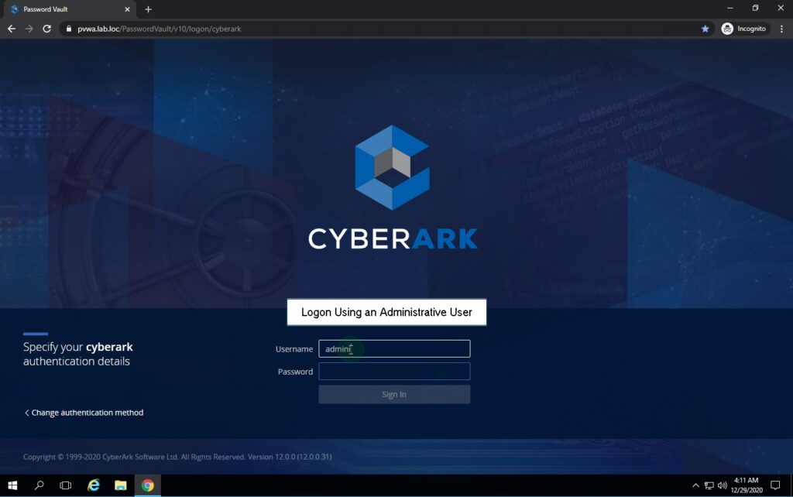Open the Windows search icon
This screenshot has height=497, width=793.
point(39,485)
